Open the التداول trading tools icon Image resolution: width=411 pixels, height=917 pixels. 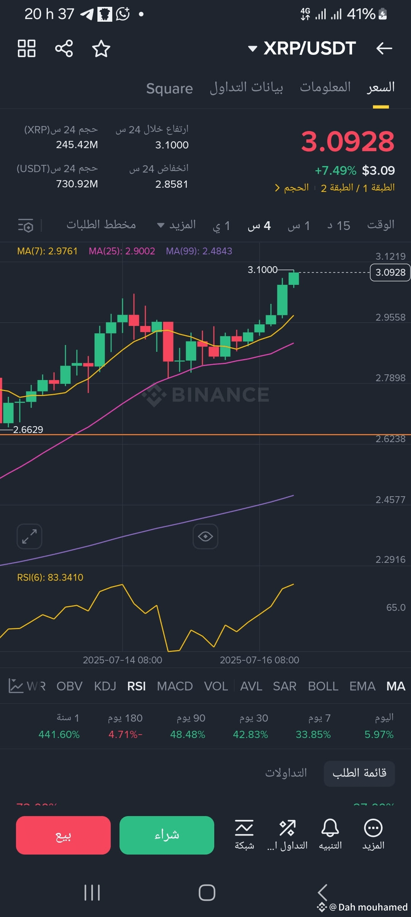pos(287,835)
